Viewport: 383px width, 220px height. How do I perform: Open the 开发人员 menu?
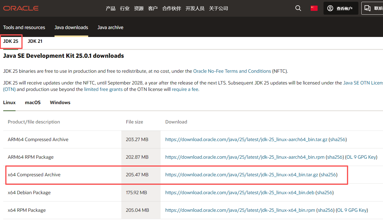[x=195, y=9]
